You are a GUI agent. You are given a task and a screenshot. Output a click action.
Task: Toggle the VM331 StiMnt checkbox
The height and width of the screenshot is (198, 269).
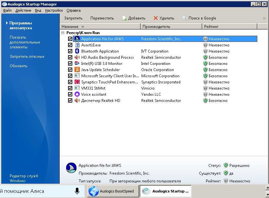70,88
